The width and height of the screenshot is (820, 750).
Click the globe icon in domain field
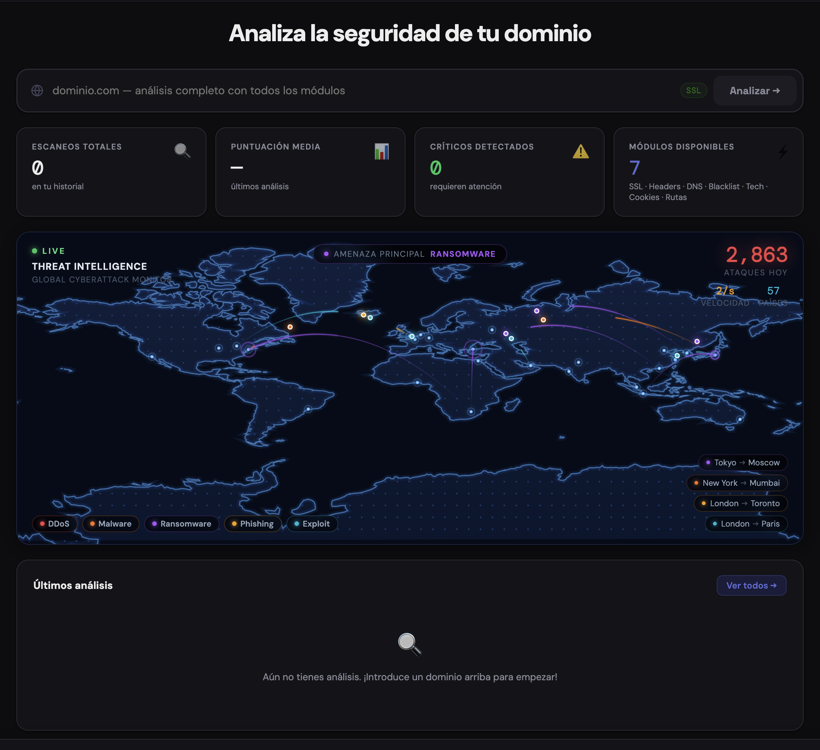click(x=37, y=91)
